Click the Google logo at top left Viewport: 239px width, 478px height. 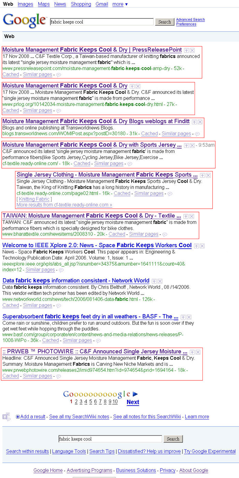[x=25, y=20]
